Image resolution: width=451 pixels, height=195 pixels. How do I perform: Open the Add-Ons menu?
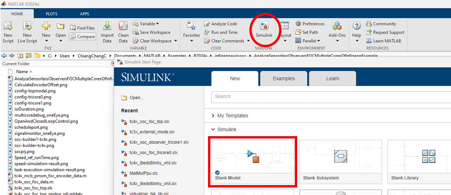337,32
